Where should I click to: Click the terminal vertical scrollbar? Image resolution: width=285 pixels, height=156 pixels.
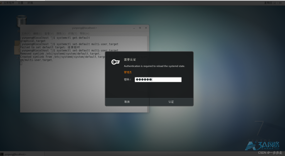[148, 74]
